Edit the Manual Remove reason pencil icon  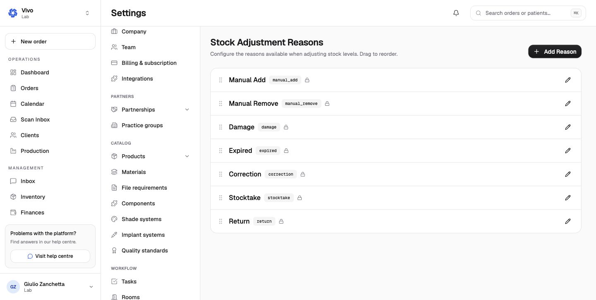(x=568, y=103)
